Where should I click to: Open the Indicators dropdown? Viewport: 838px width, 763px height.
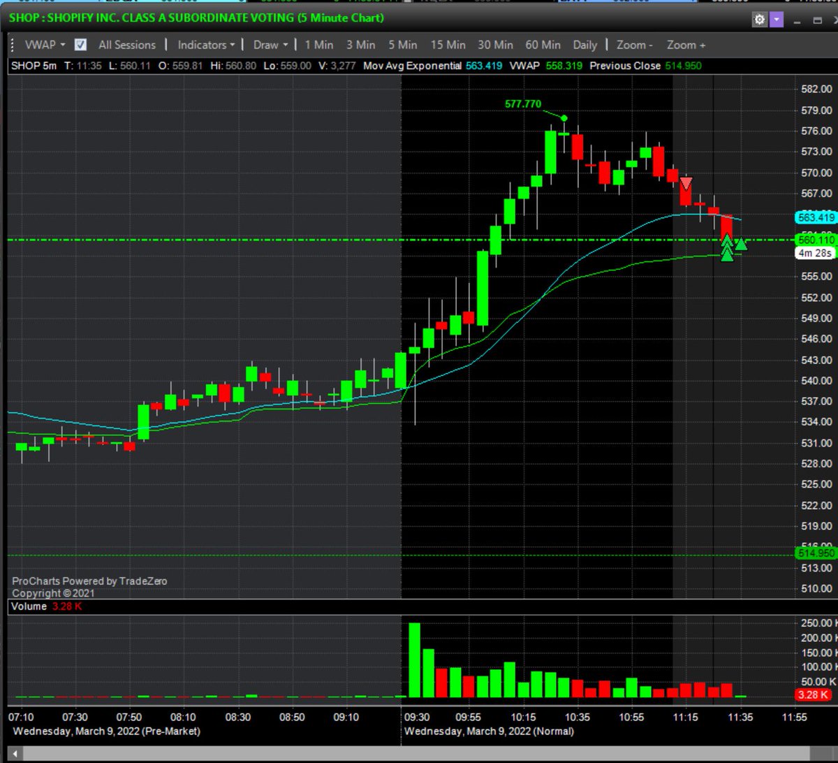[x=206, y=45]
